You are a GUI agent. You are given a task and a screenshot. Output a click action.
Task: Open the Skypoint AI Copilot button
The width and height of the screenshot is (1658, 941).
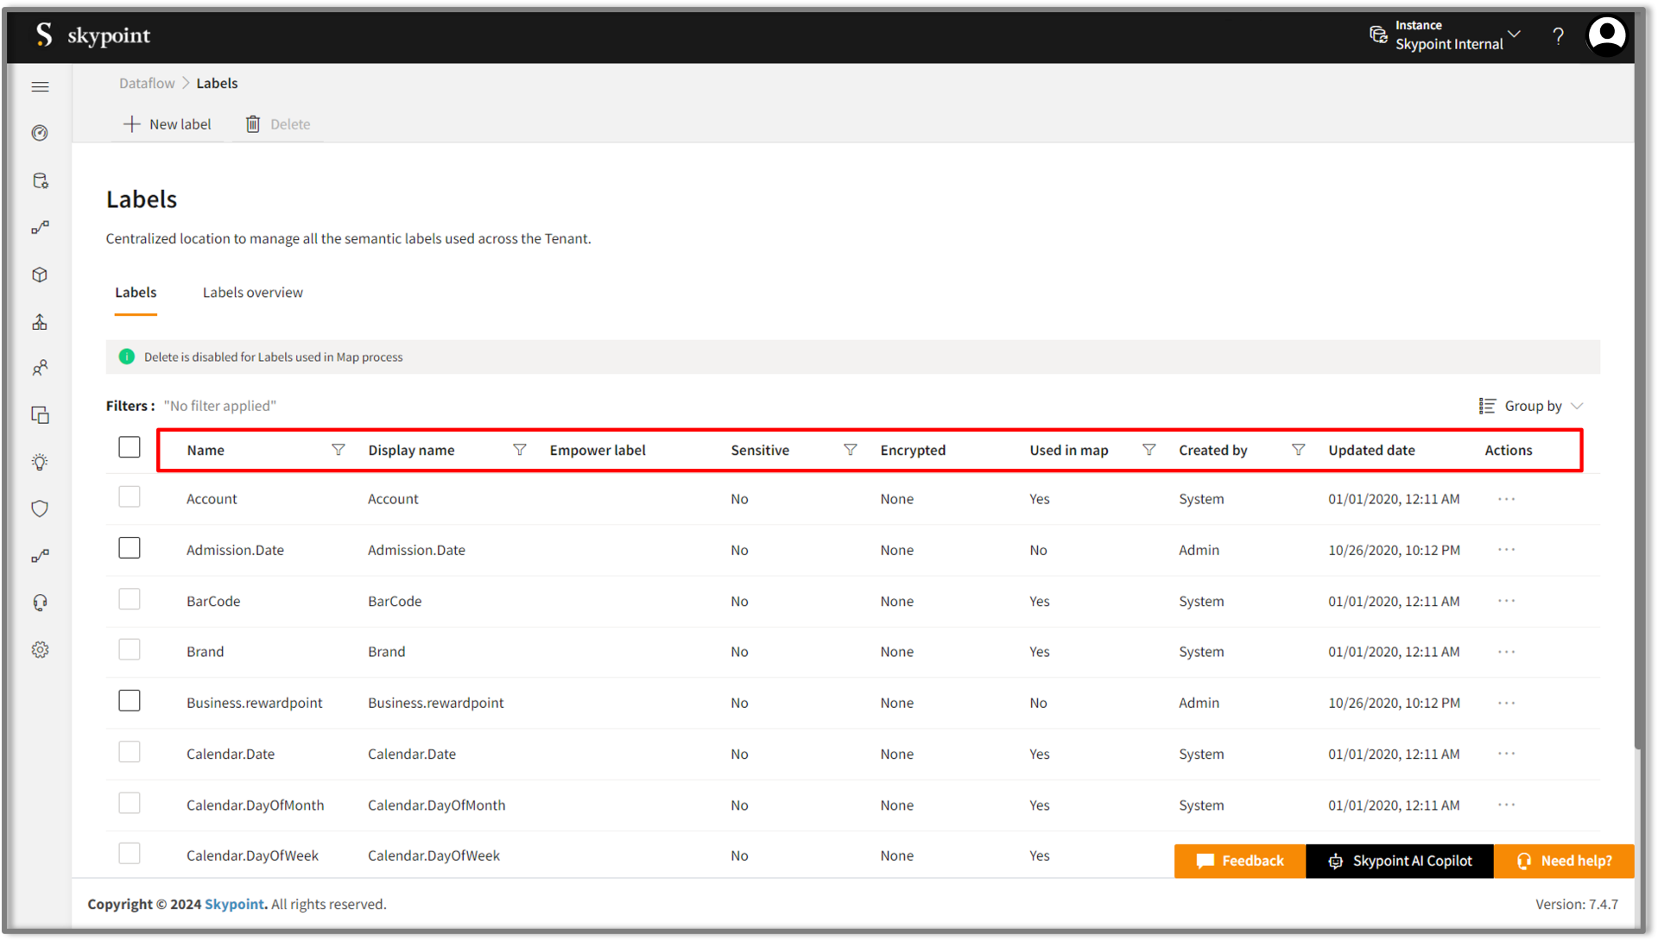coord(1399,861)
